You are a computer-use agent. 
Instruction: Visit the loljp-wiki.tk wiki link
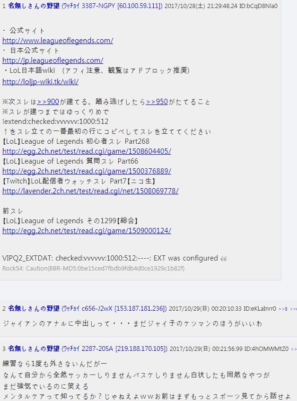[40, 82]
